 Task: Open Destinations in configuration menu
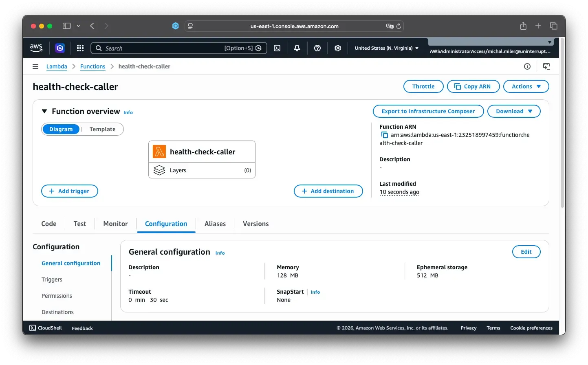pos(57,312)
